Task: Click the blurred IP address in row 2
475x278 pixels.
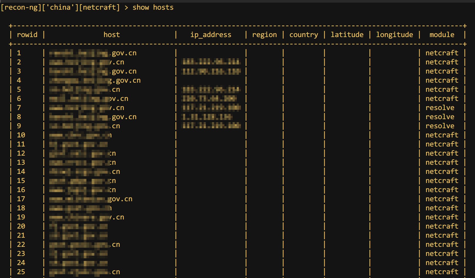Action: click(x=211, y=62)
